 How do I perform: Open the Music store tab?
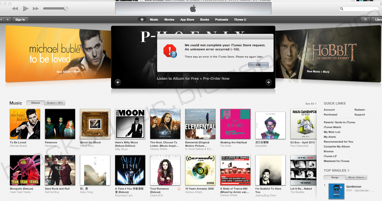coord(154,19)
